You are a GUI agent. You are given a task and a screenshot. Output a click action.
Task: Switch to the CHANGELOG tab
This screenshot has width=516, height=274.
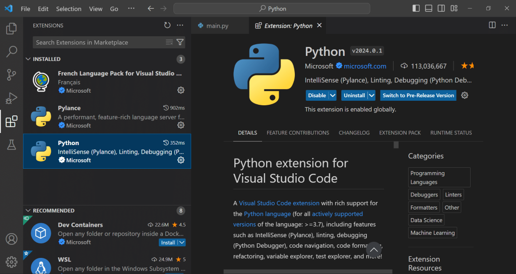(x=354, y=133)
